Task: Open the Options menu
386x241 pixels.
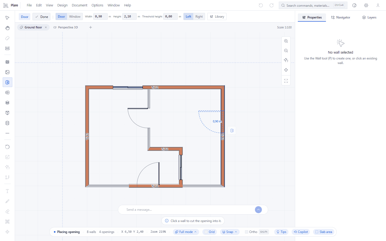Action: [x=97, y=5]
